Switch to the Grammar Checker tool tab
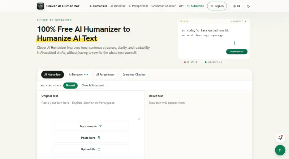Viewport: 289px width, 159px height. pos(134,74)
